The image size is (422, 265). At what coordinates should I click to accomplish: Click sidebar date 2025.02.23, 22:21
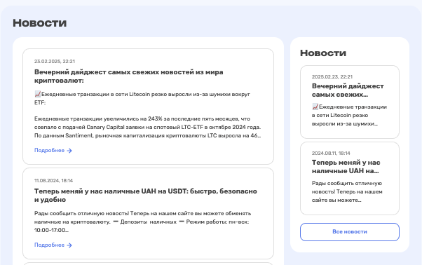tap(332, 76)
